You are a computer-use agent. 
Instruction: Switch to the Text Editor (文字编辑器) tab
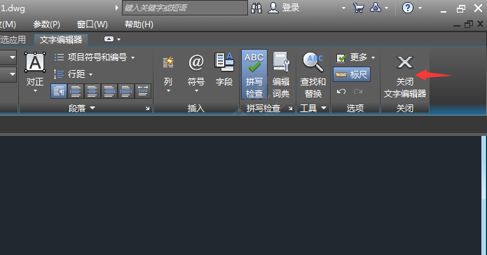pos(61,40)
